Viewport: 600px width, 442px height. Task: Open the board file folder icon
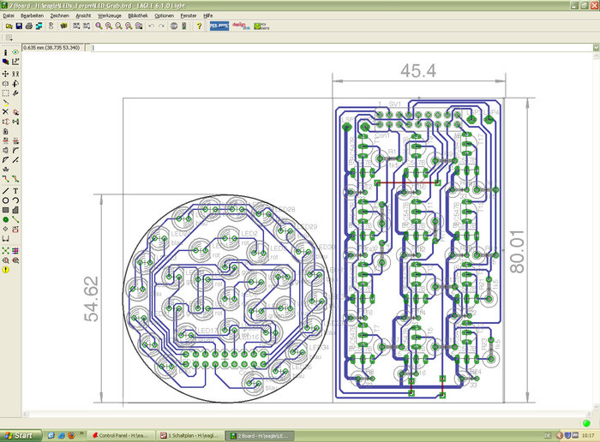click(7, 27)
